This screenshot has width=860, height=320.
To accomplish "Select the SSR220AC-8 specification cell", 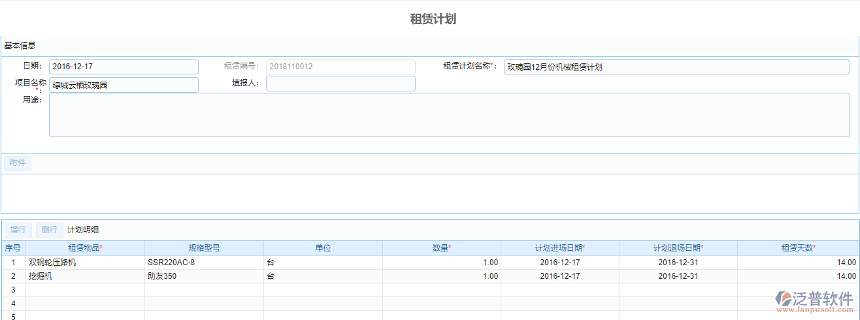I will [x=204, y=263].
